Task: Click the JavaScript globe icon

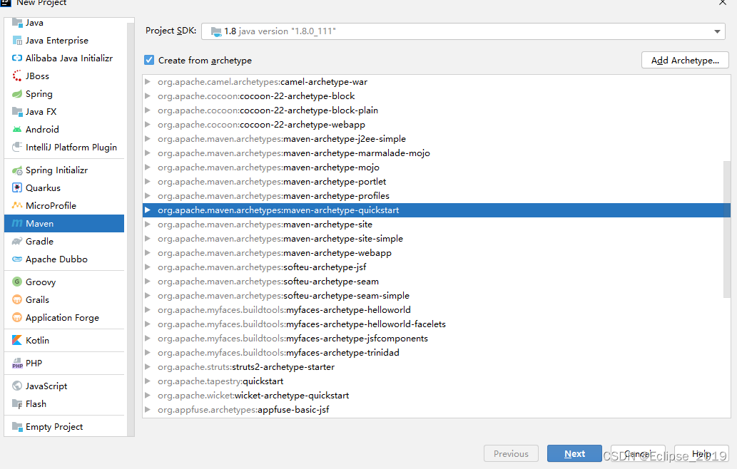Action: (x=17, y=386)
